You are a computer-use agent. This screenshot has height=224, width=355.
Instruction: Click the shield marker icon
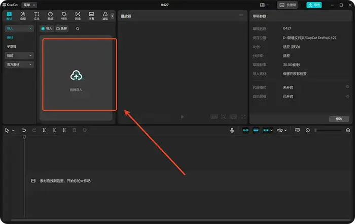85,130
